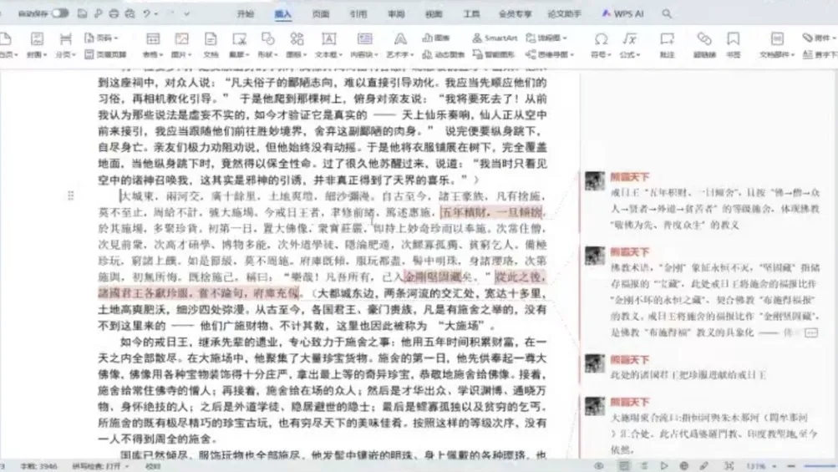Toggle eye-protection mode in status bar
Viewport: 838px width, 472px height.
pos(599,465)
